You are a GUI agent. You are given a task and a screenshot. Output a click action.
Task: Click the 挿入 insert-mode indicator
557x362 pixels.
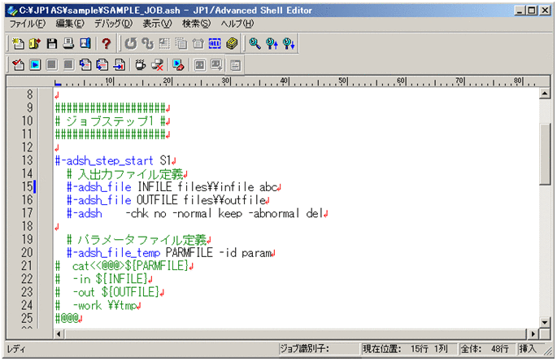coord(529,349)
